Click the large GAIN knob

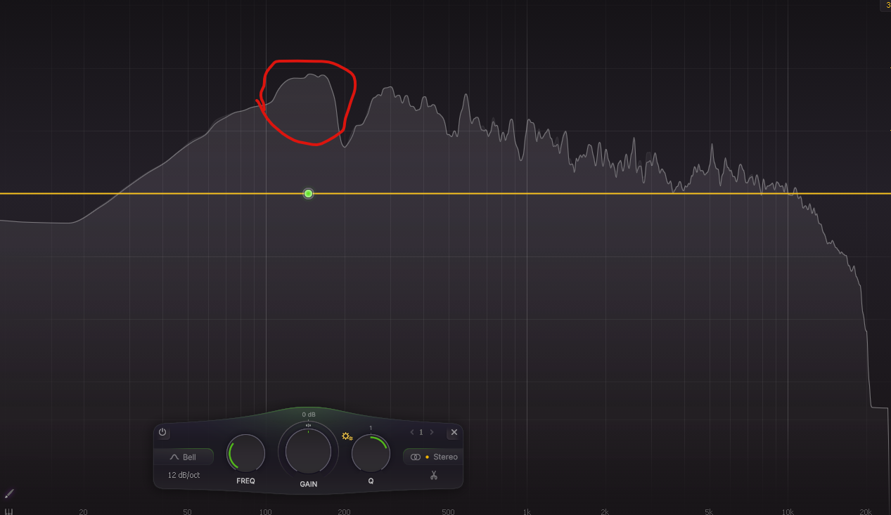[x=308, y=452]
